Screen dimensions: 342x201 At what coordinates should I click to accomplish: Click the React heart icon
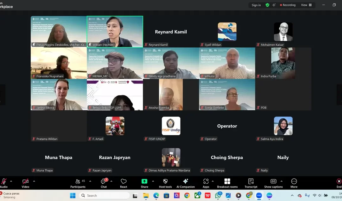(123, 183)
